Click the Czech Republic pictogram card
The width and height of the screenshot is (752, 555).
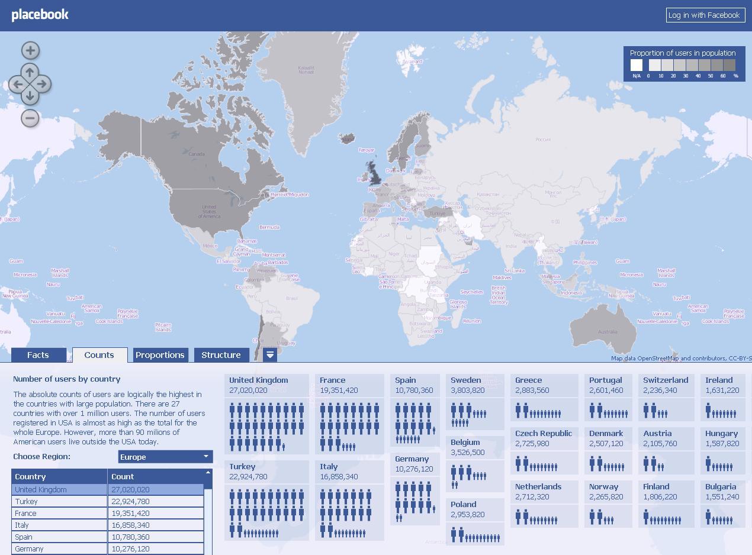pos(544,450)
